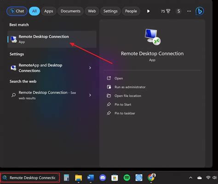Open the blue spiral app on taskbar
The width and height of the screenshot is (218, 184).
point(139,178)
